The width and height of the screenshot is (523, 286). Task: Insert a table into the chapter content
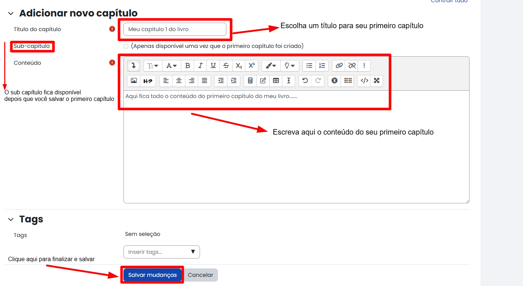coord(275,80)
